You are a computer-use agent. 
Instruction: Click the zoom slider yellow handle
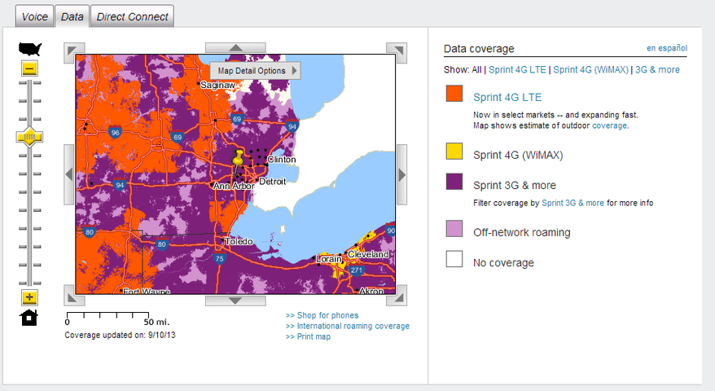click(x=29, y=136)
